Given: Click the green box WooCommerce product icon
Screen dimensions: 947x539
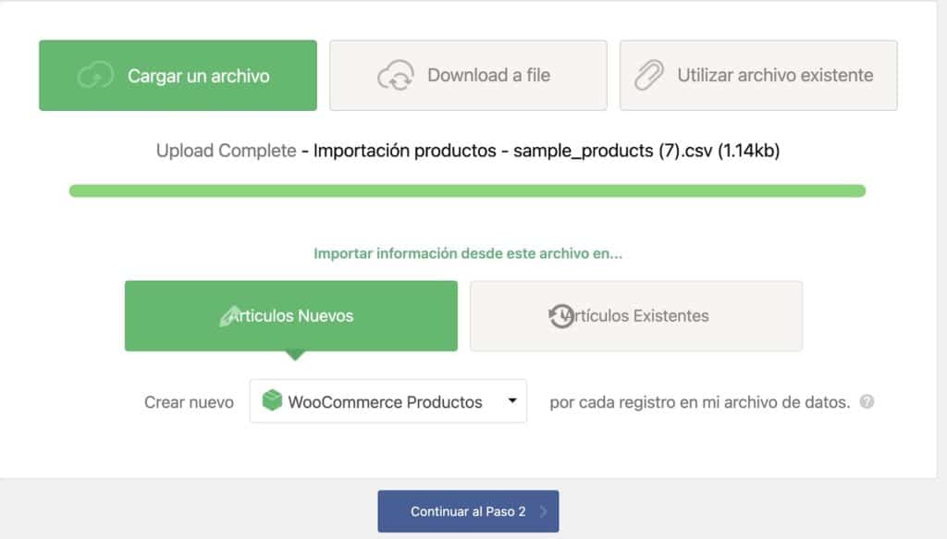Looking at the screenshot, I should pos(272,400).
